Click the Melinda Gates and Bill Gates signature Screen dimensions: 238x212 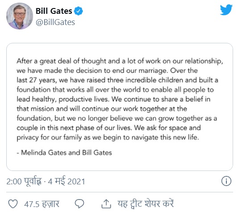click(64, 153)
